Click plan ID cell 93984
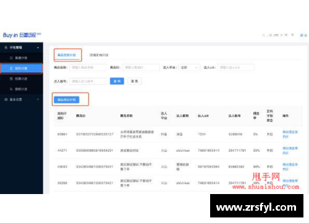The width and height of the screenshot is (309, 223). pyautogui.click(x=62, y=134)
